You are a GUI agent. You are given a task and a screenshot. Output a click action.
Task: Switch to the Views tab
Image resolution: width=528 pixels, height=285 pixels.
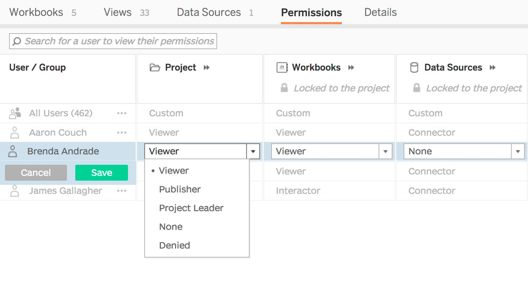click(117, 12)
